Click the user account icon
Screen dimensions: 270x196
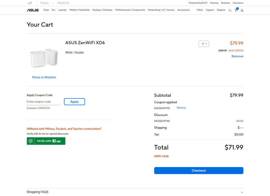point(242,10)
